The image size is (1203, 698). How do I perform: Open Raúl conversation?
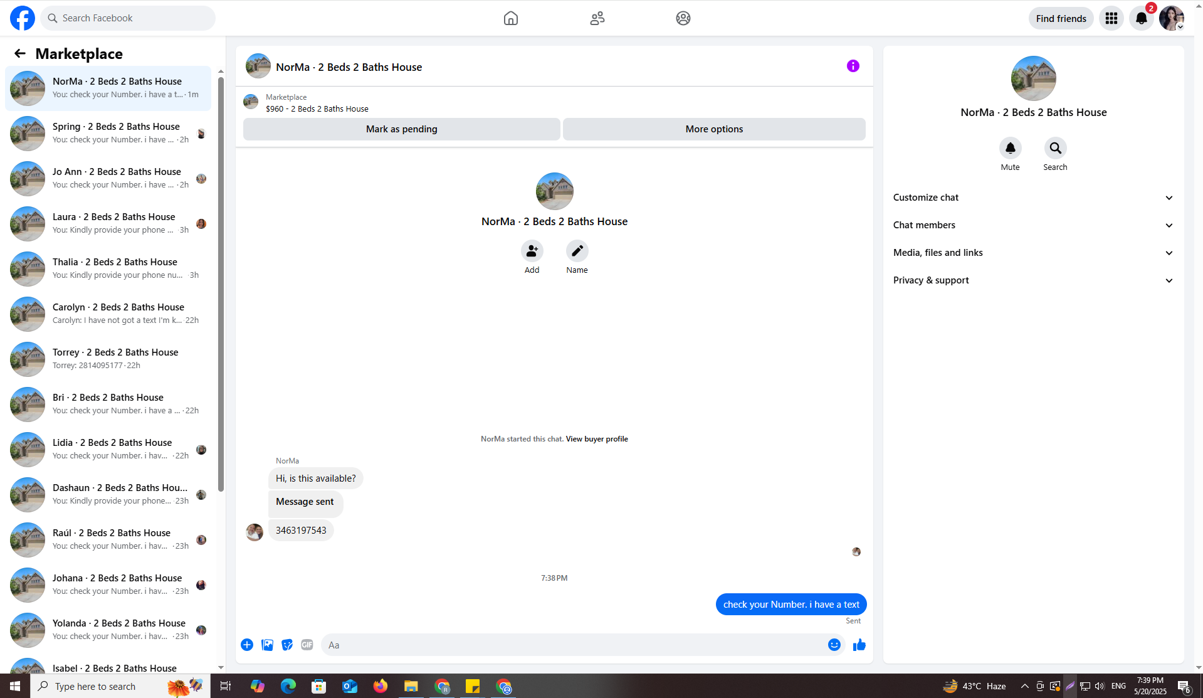click(x=108, y=539)
